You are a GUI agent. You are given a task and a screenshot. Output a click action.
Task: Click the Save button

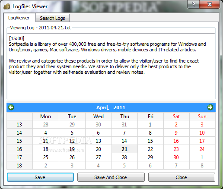pyautogui.click(x=40, y=177)
